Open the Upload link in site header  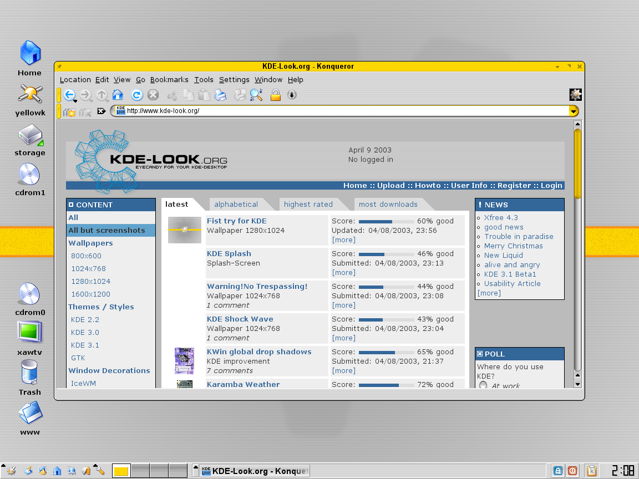391,185
